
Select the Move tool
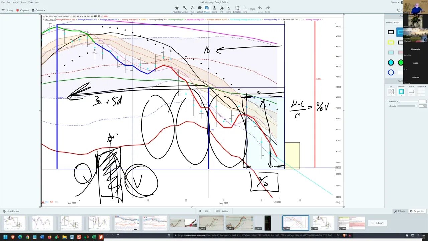tap(229, 9)
